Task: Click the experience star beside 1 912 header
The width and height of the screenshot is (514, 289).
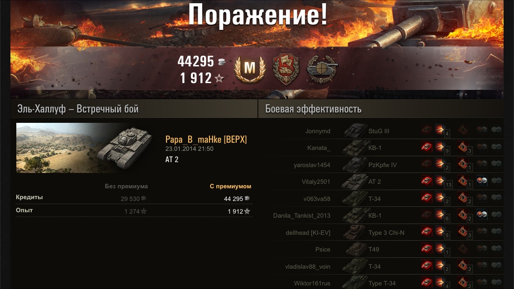Action: click(219, 78)
